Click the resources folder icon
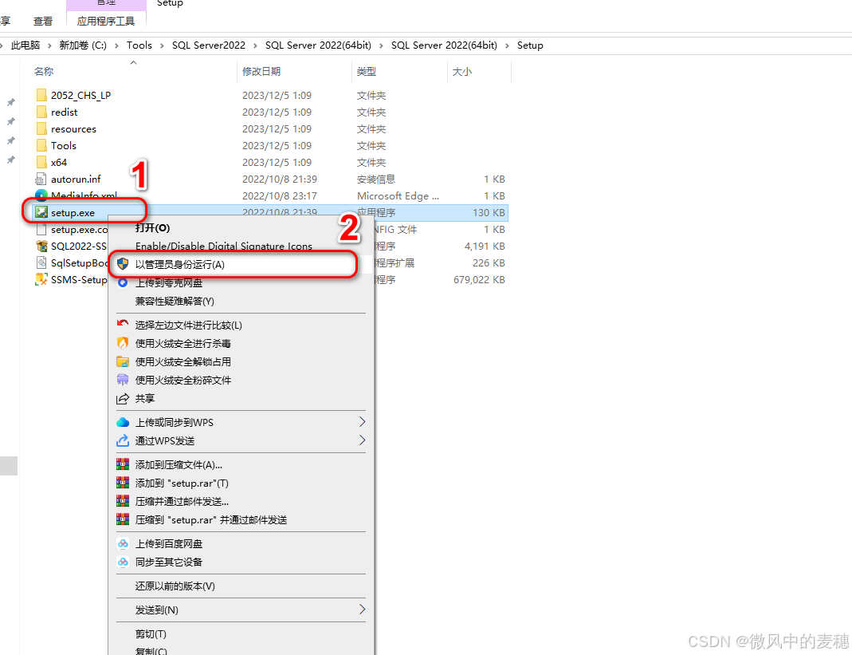The height and width of the screenshot is (655, 852). click(41, 129)
